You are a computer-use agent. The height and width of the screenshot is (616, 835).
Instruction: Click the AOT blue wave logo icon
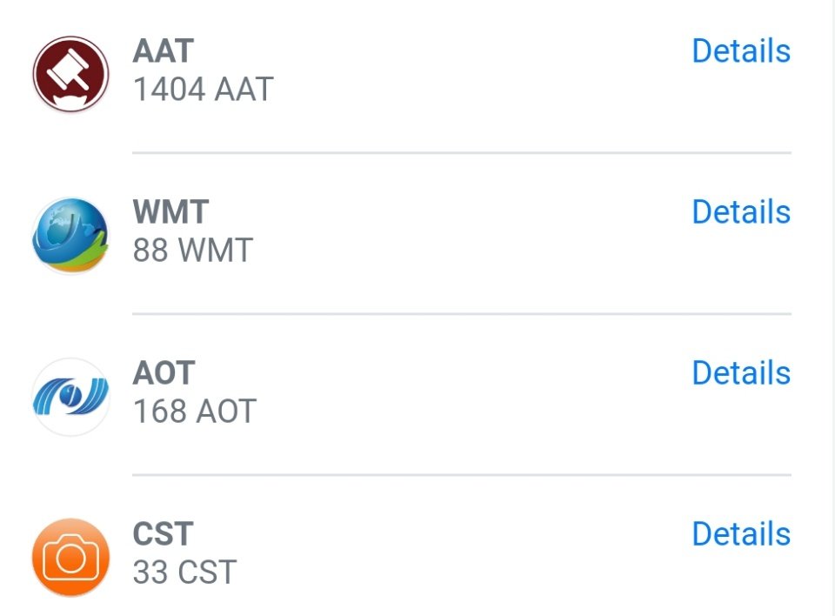70,397
